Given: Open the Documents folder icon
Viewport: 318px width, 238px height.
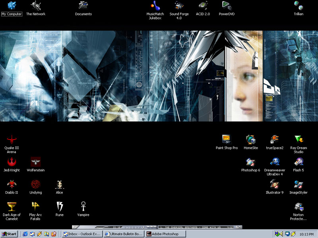Looking at the screenshot, I should (x=83, y=8).
